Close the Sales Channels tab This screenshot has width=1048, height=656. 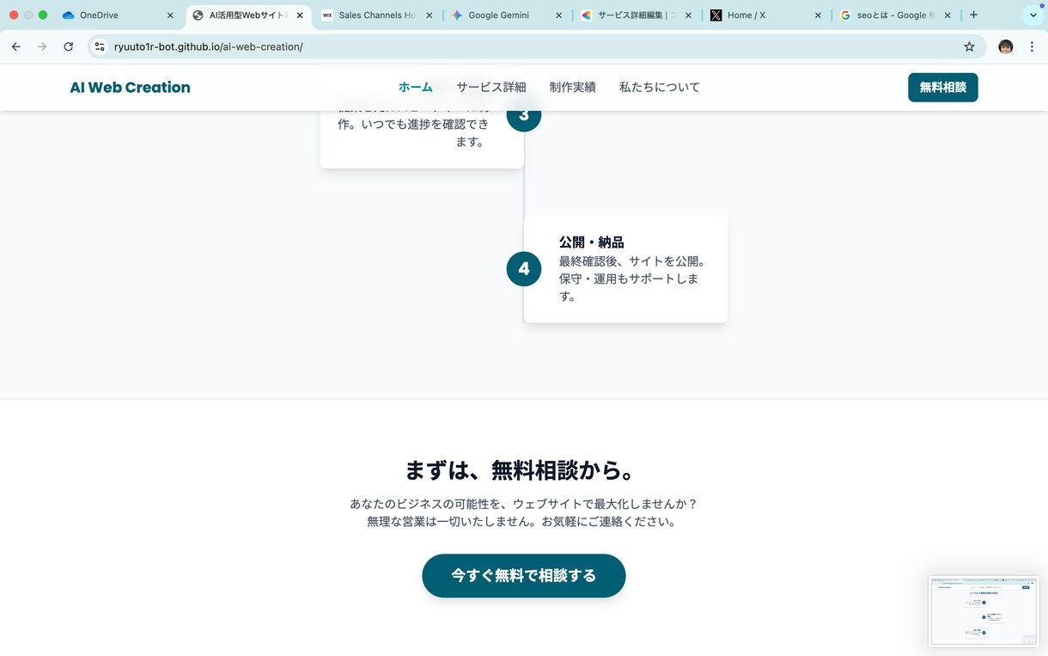click(430, 15)
